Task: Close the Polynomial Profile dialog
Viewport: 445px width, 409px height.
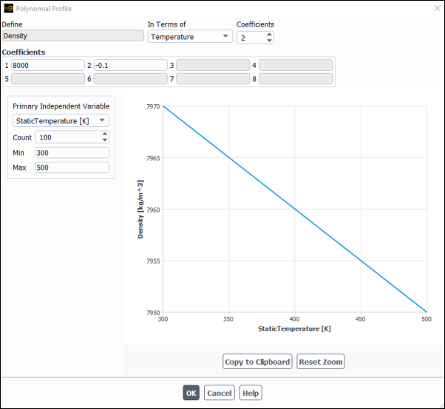Action: pos(434,7)
